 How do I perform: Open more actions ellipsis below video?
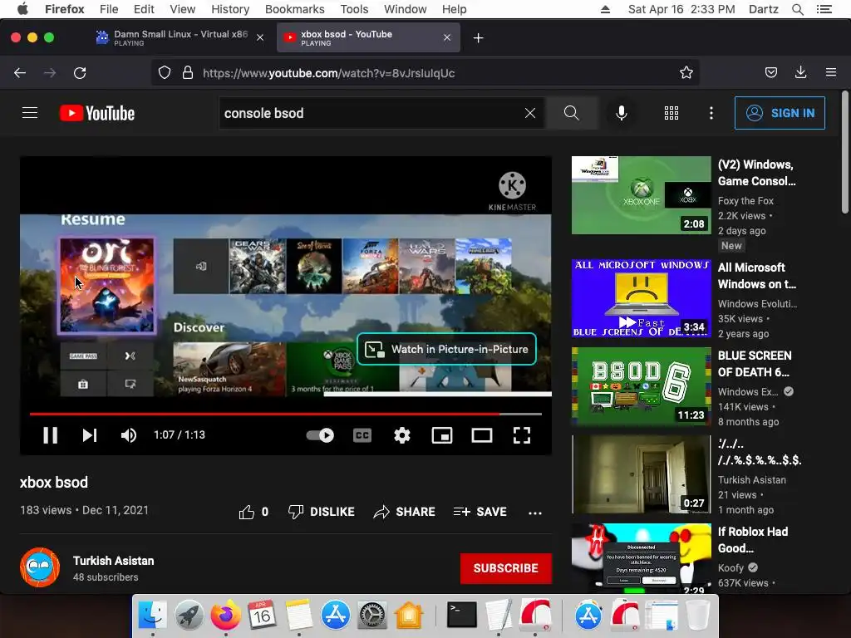[x=535, y=513]
